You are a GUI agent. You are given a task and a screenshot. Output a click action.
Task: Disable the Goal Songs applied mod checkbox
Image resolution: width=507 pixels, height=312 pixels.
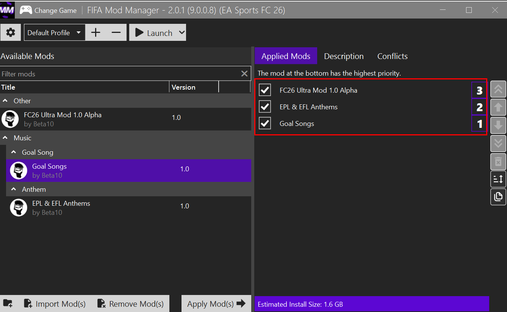pyautogui.click(x=265, y=123)
